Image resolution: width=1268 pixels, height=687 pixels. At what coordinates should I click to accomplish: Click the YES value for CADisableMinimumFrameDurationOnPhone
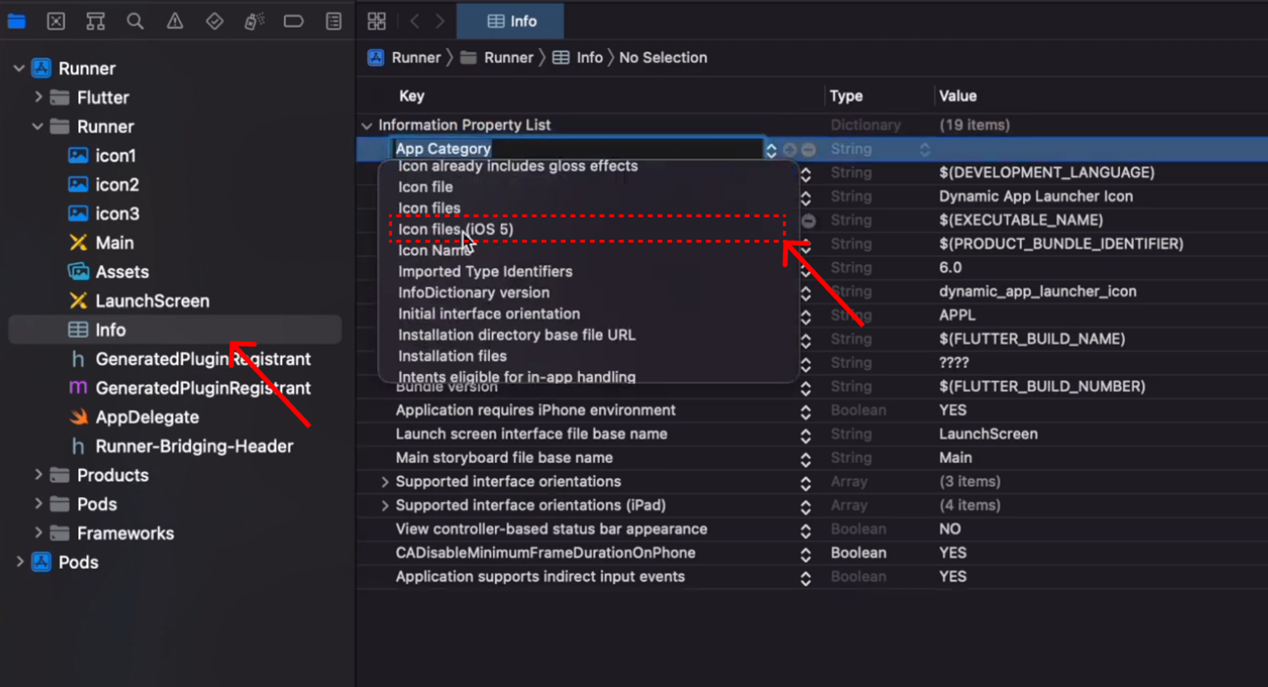point(953,553)
